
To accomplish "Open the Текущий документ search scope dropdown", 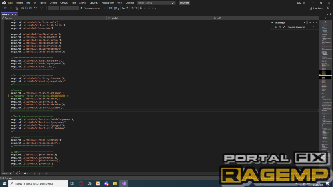I will [300, 27].
